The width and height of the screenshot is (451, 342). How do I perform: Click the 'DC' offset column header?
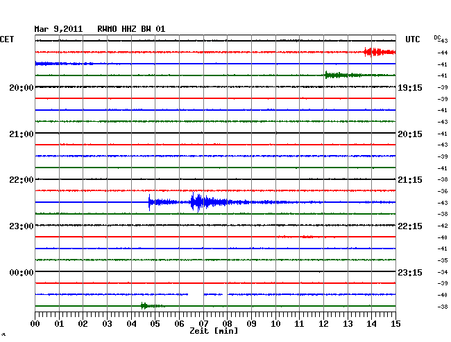(x=437, y=37)
